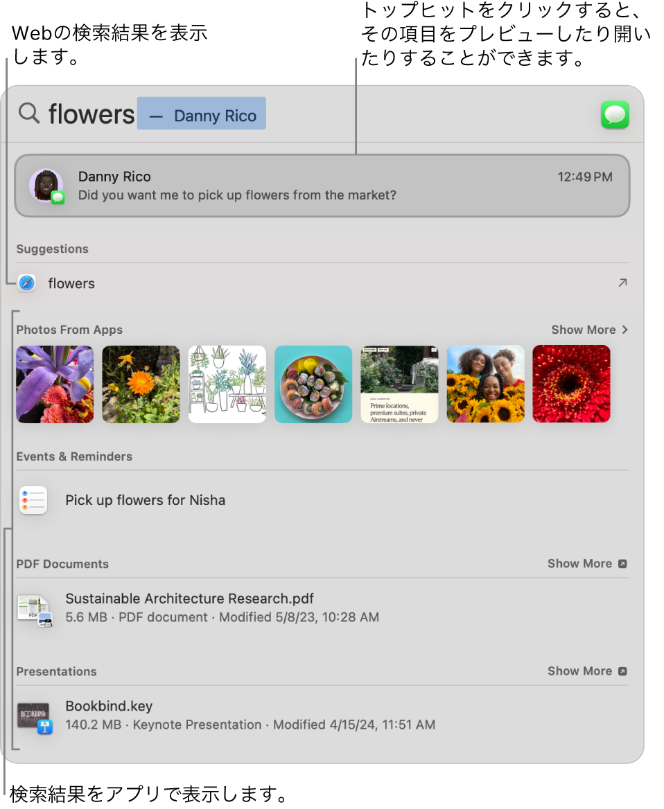Image resolution: width=664 pixels, height=809 pixels.
Task: Click the flowers search field text
Action: click(x=91, y=114)
